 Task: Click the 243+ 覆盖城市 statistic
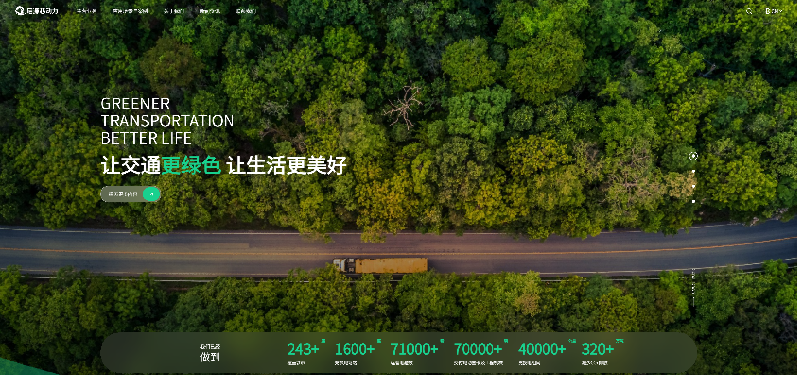303,352
